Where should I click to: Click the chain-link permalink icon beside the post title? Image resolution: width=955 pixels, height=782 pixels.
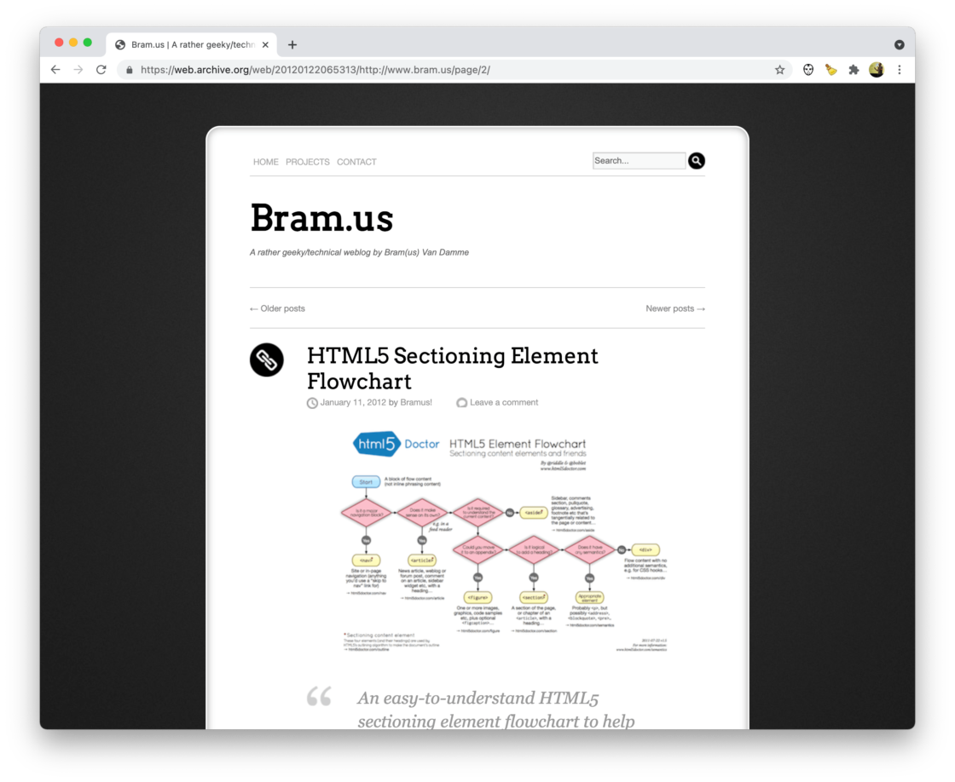[265, 360]
